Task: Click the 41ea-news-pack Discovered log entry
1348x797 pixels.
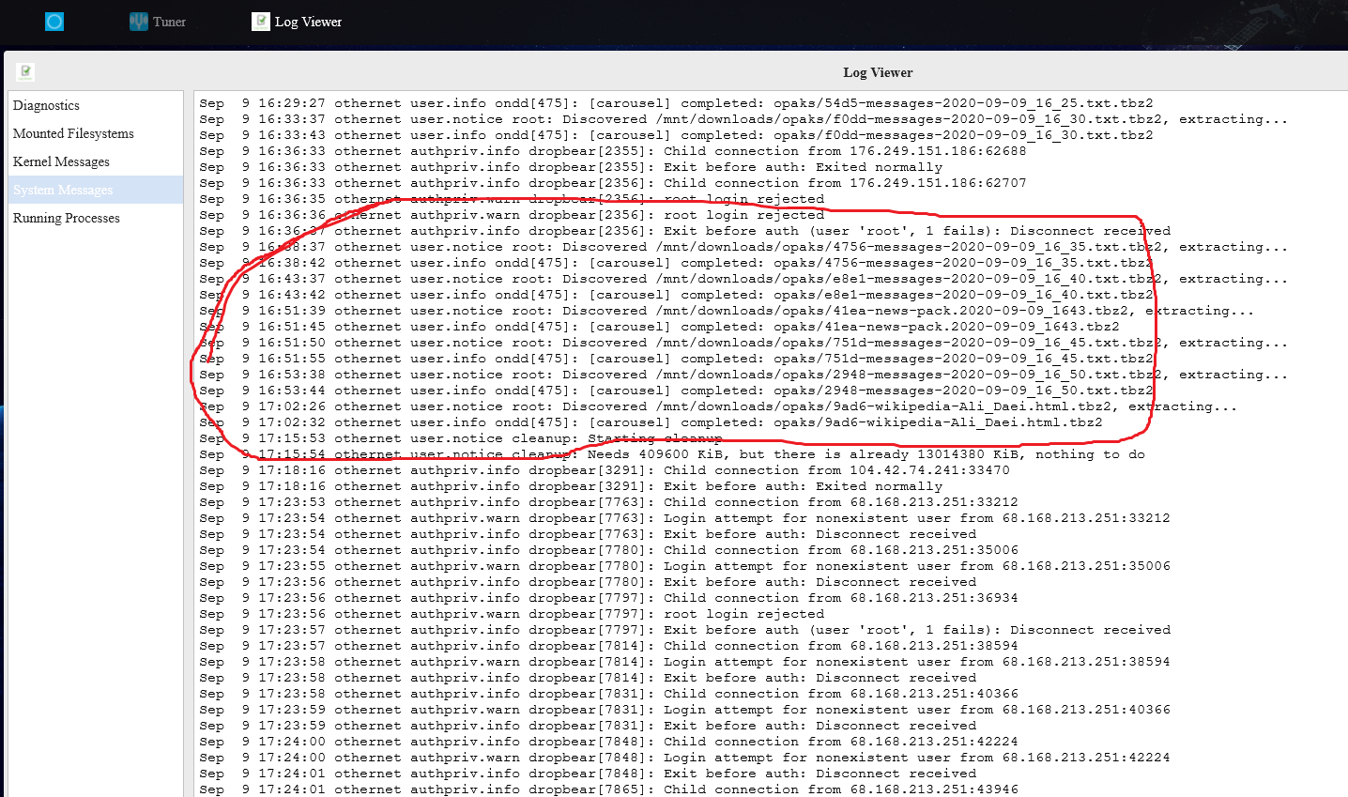Action: 727,311
